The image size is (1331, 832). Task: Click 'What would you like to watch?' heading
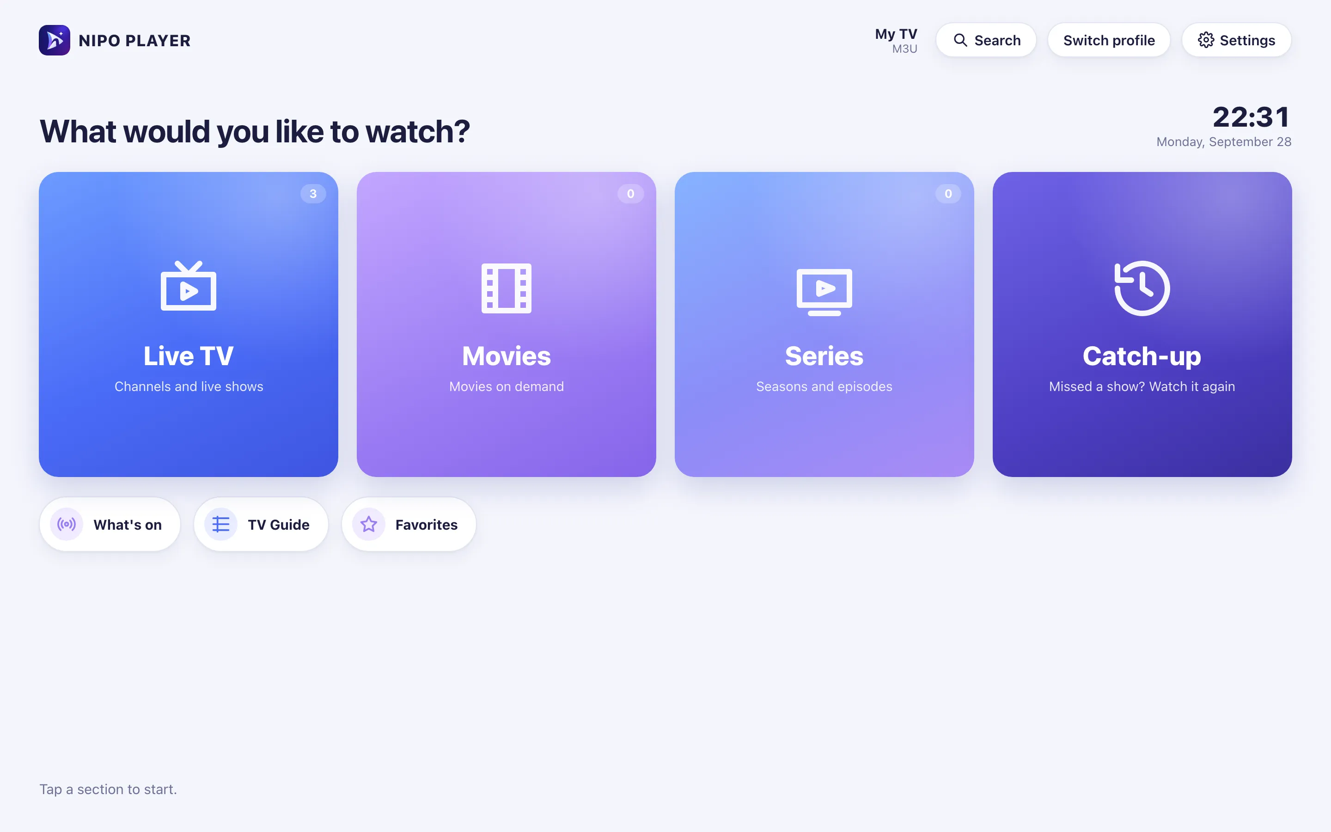click(x=255, y=132)
